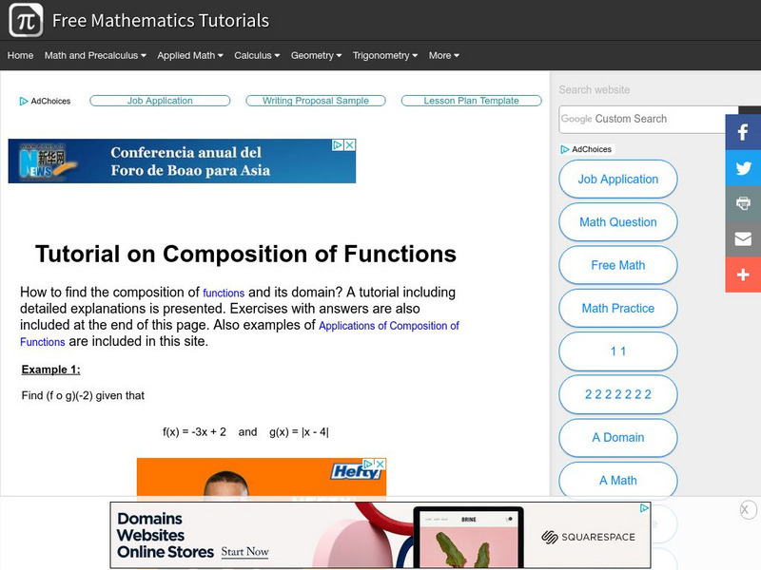Go to Home in navigation bar
The image size is (761, 570).
[x=20, y=55]
